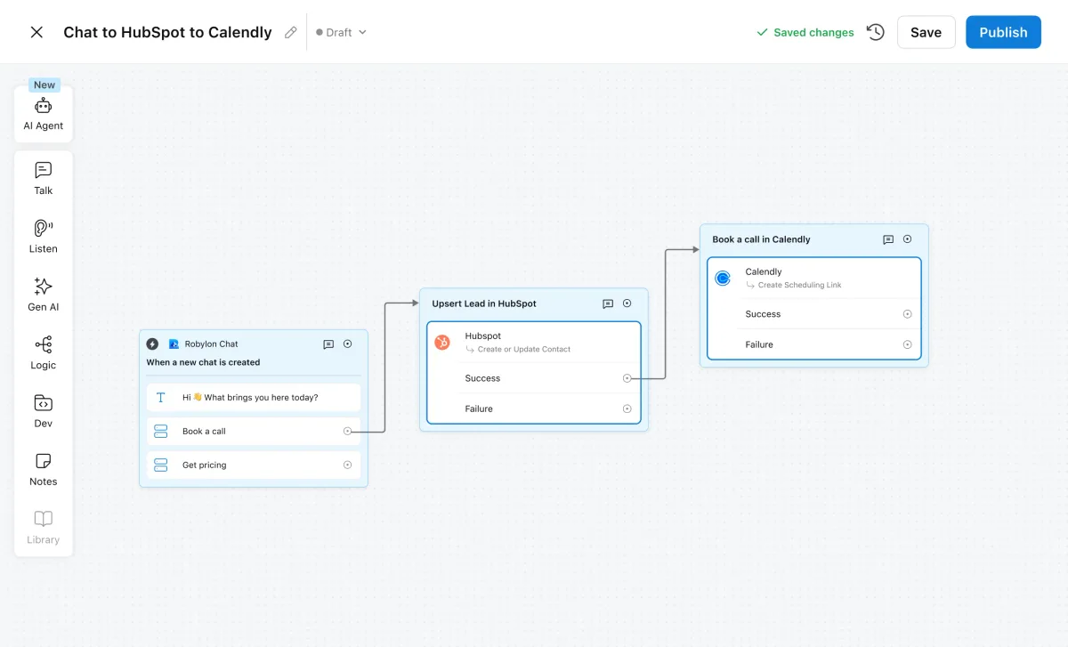Click the HubSpot Failure output port

pyautogui.click(x=627, y=408)
